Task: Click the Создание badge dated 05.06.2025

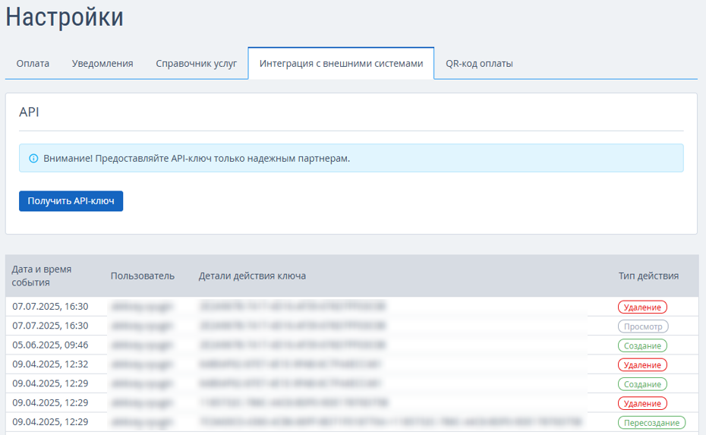Action: pos(642,346)
